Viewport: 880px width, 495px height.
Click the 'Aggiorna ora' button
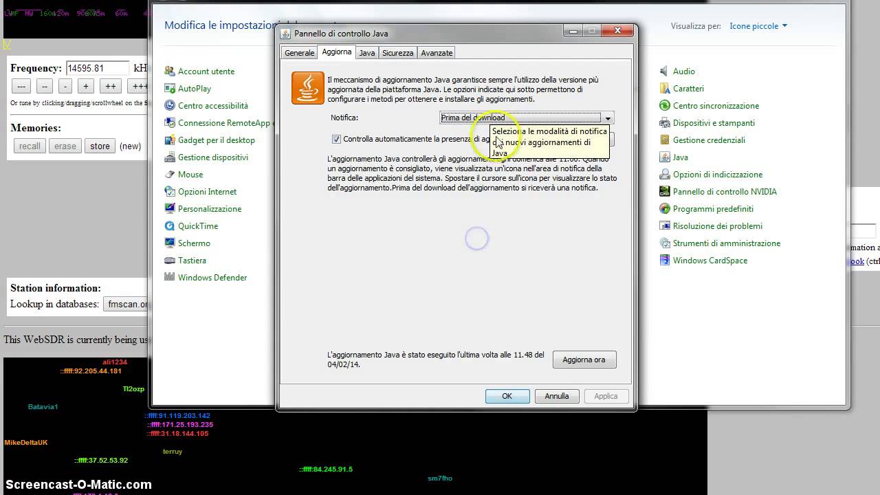click(x=584, y=360)
